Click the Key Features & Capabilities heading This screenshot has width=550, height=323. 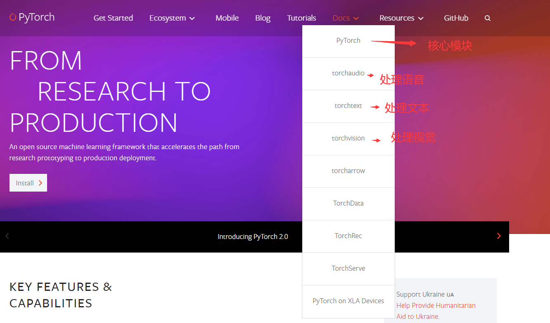click(61, 295)
